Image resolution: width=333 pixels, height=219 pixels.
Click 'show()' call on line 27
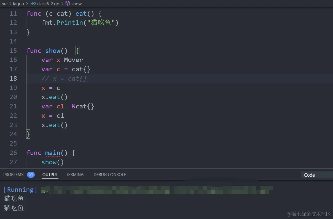click(53, 162)
